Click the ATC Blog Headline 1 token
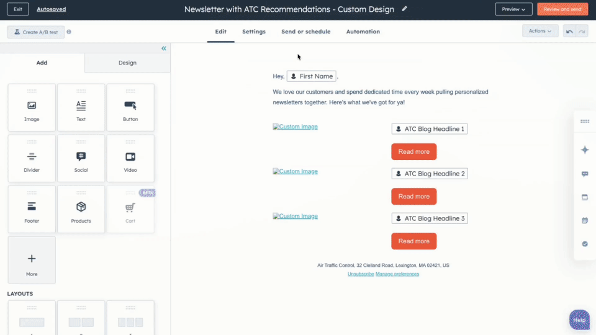The height and width of the screenshot is (335, 596). (x=429, y=129)
